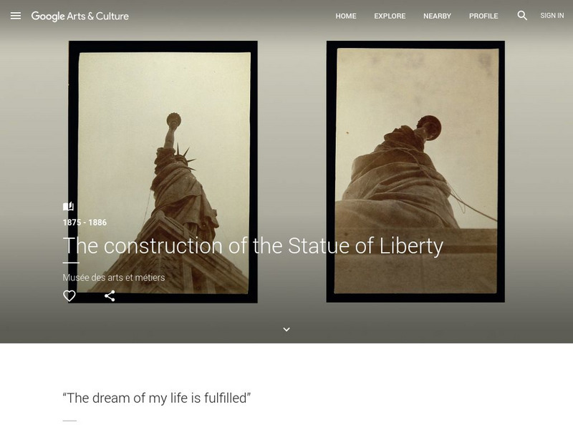Open the PROFILE menu item
Image resolution: width=573 pixels, height=425 pixels.
coord(483,16)
